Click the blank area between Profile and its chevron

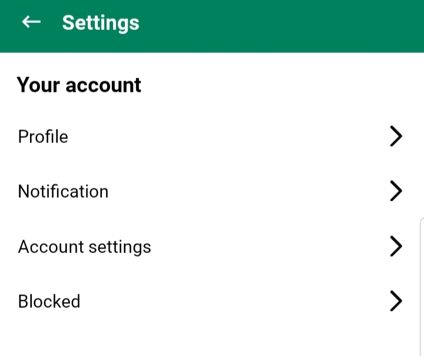230,137
